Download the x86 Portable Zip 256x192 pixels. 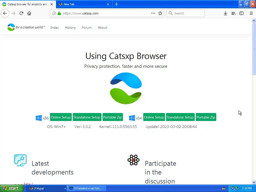tap(112, 117)
